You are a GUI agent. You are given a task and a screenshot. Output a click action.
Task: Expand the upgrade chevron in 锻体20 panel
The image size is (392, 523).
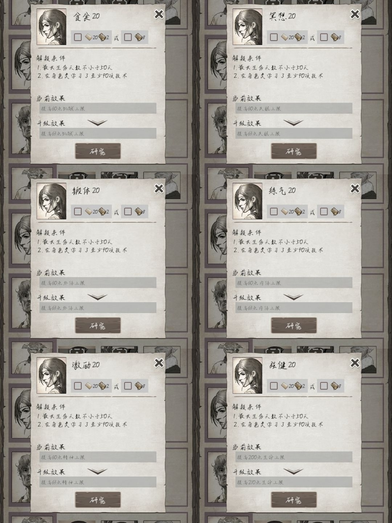point(97,297)
